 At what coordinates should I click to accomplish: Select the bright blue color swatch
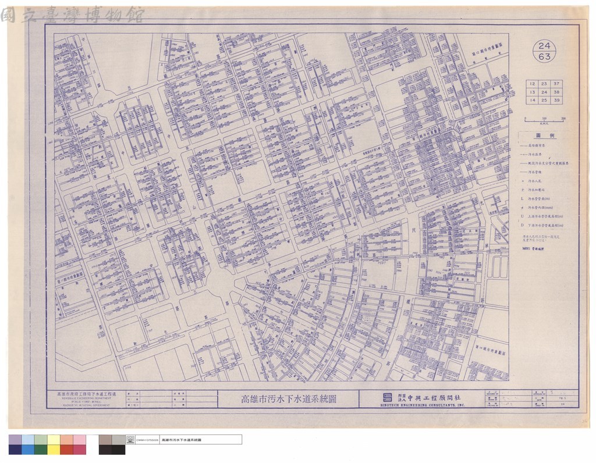28,450
